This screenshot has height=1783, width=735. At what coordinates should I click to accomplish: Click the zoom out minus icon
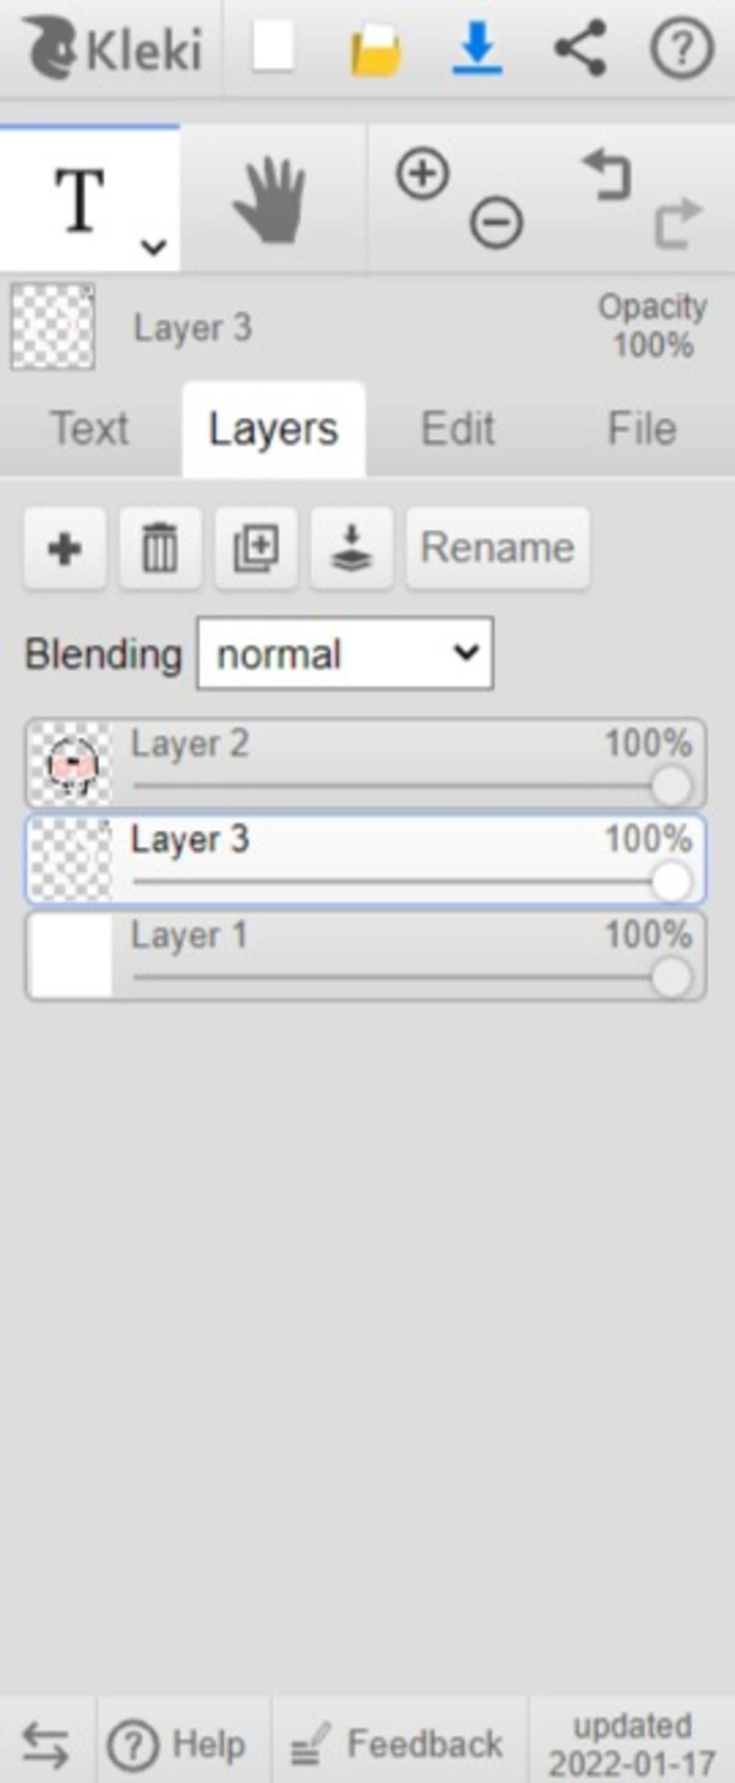click(496, 222)
